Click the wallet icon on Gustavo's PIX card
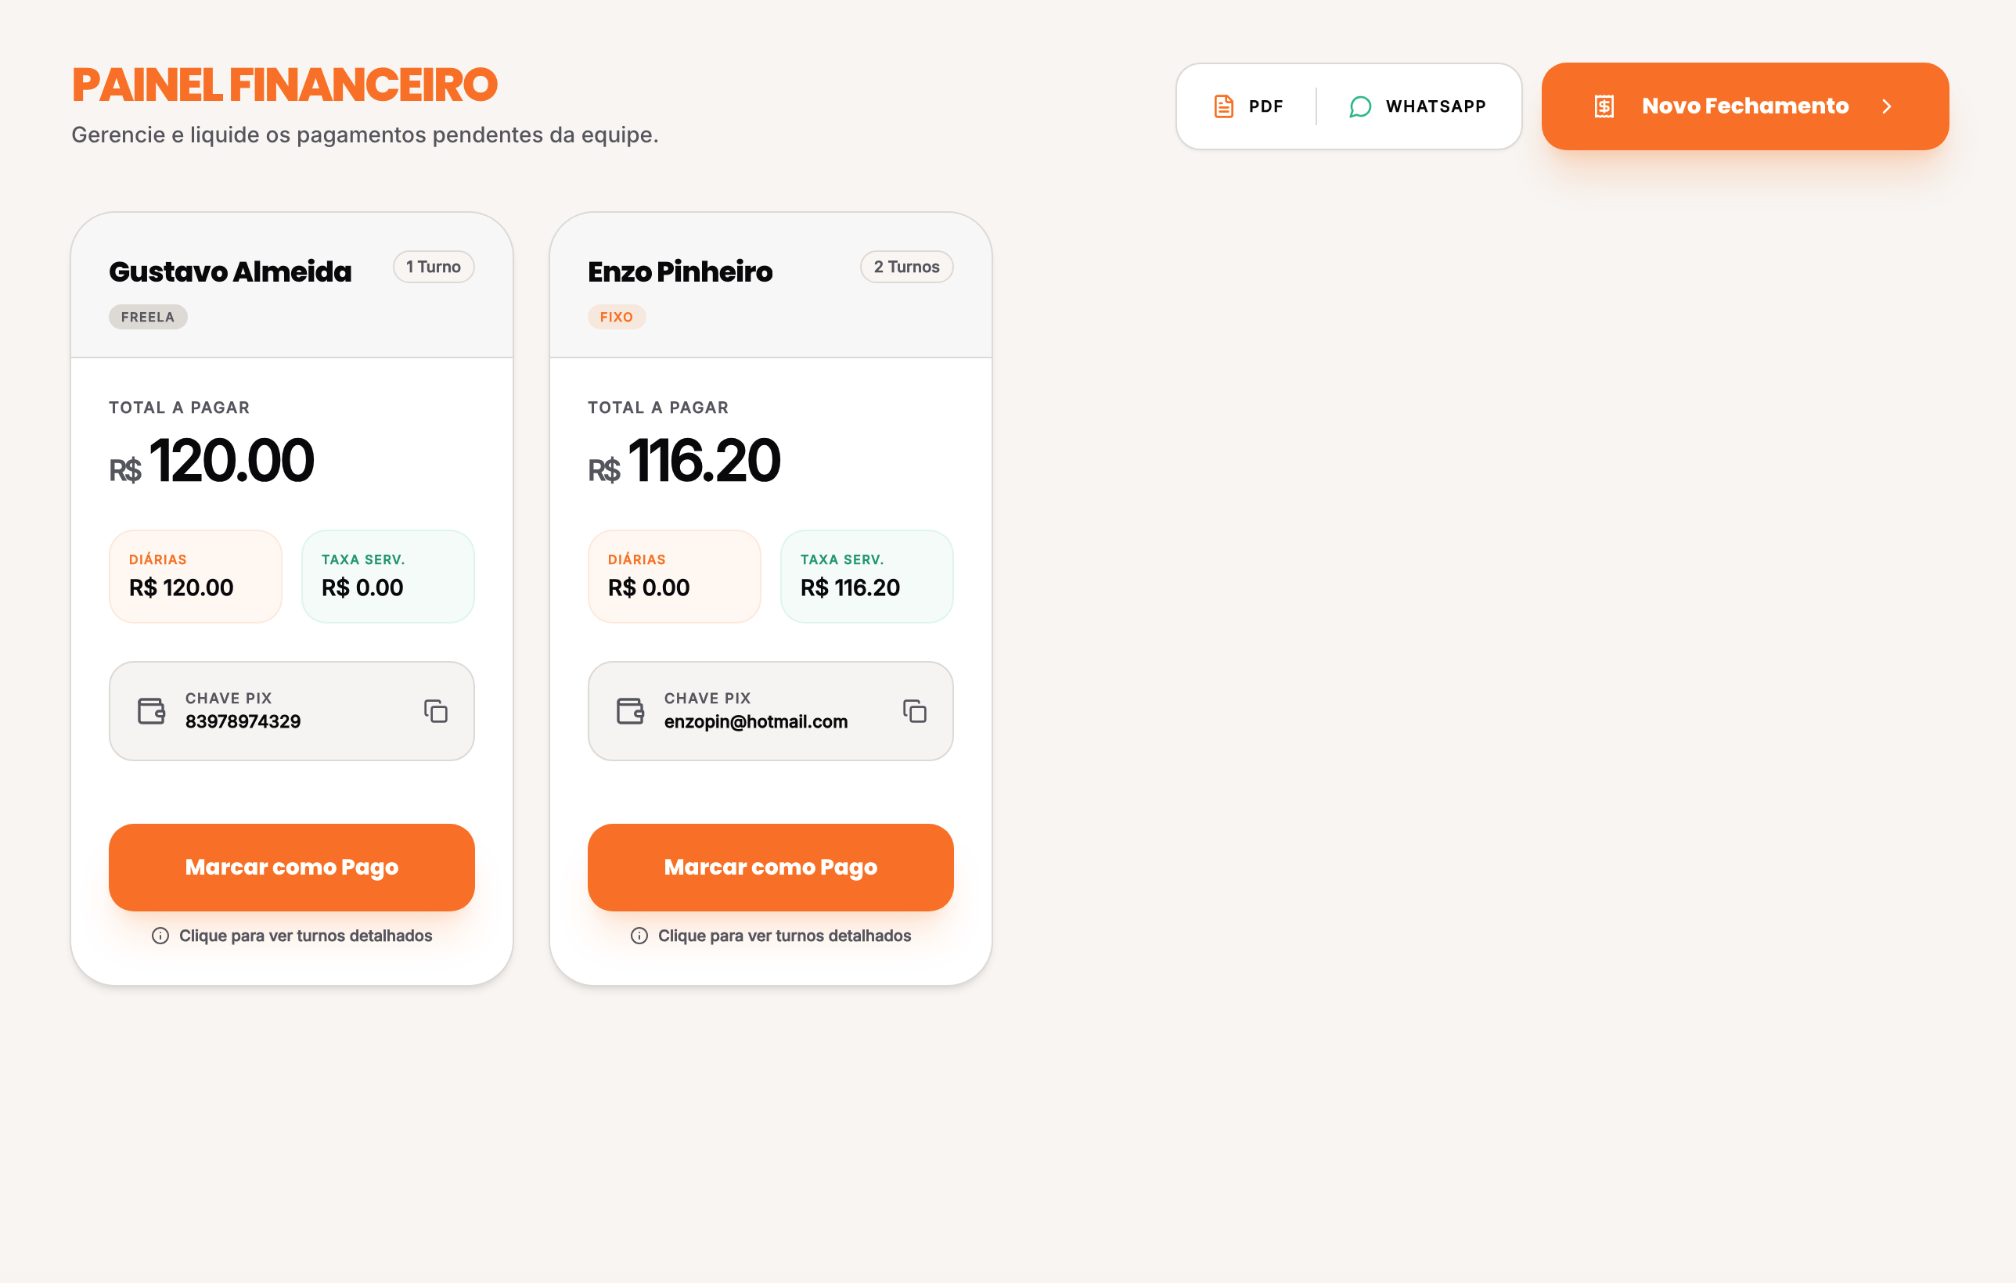 [152, 710]
